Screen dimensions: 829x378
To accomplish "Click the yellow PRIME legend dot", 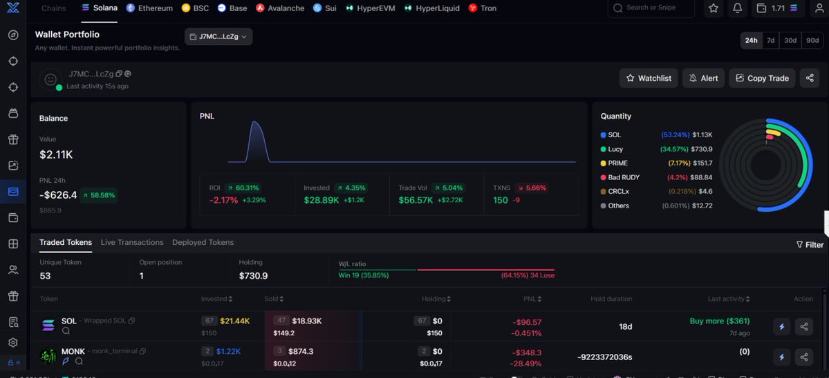I will point(603,163).
